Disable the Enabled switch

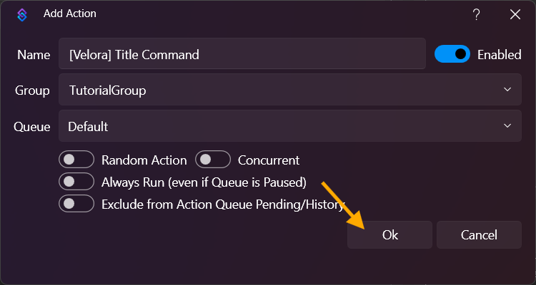[452, 54]
